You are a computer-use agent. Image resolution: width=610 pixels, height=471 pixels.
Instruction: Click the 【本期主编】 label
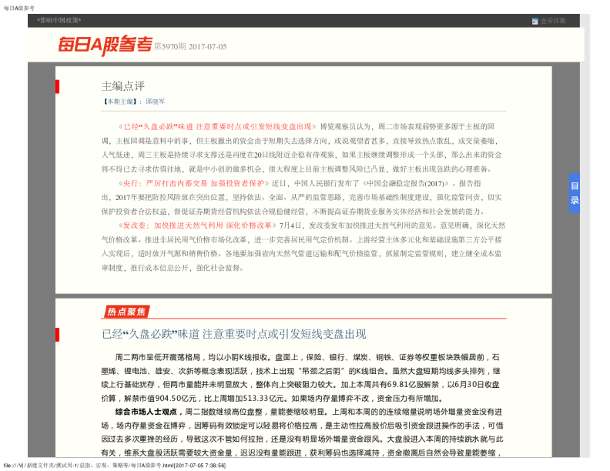[x=122, y=102]
